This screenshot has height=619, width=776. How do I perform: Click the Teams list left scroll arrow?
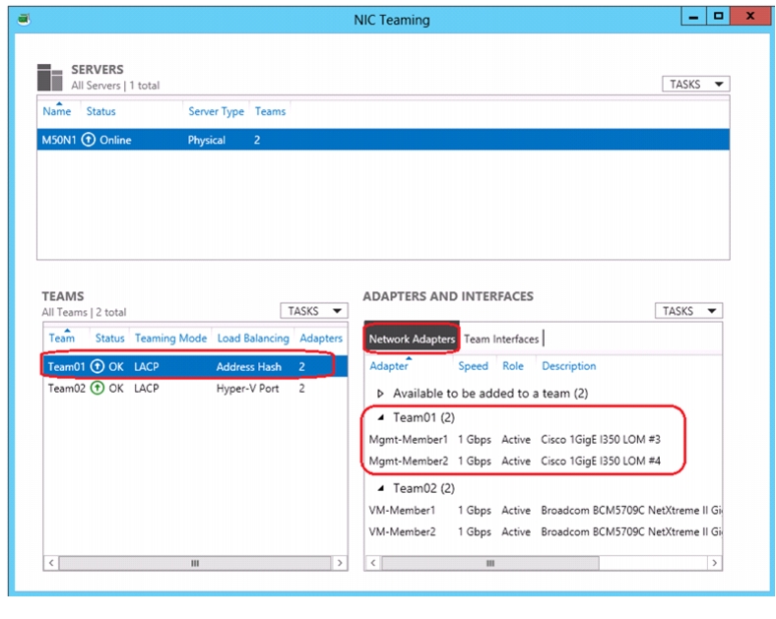pos(51,563)
